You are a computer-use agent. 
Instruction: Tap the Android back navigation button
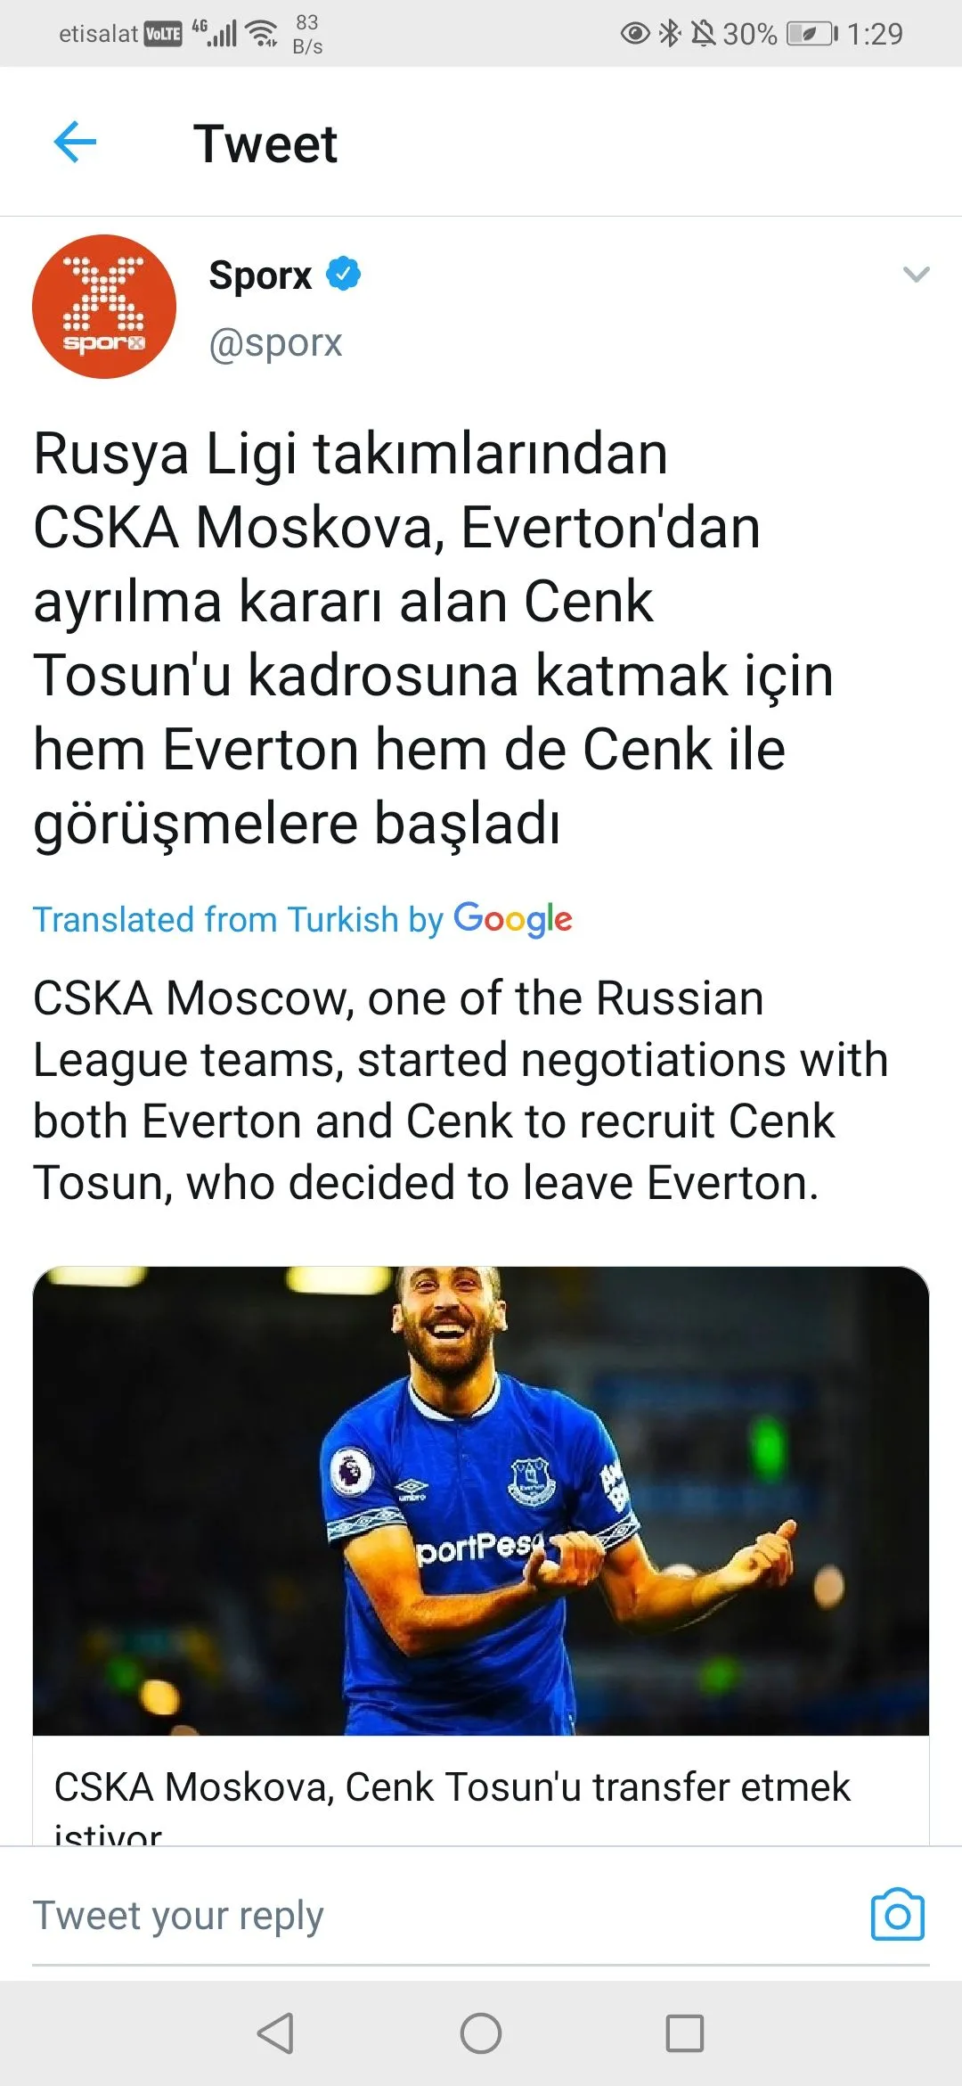pyautogui.click(x=276, y=2033)
